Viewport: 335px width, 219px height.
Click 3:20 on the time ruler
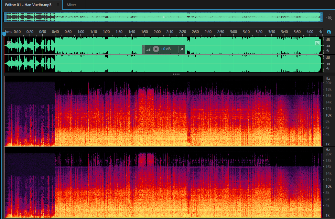[259, 32]
